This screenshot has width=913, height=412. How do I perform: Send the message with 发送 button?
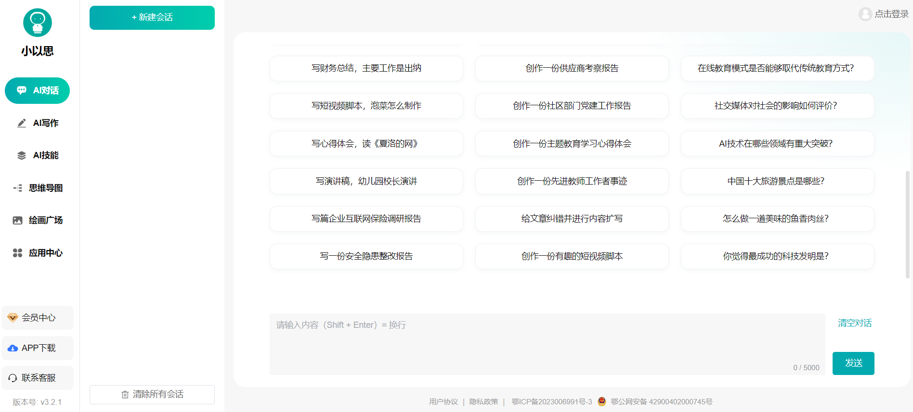coord(853,363)
